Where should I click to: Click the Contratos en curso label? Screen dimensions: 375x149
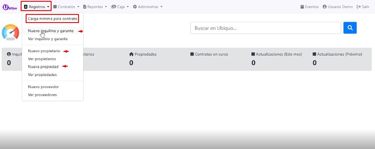[x=211, y=54]
